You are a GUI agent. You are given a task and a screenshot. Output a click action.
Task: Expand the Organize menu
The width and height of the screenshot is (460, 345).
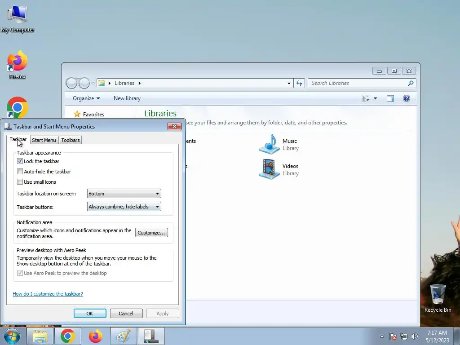coord(86,98)
